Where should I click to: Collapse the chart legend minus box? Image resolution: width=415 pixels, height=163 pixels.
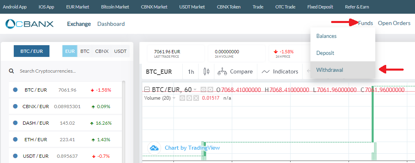pyautogui.click(x=147, y=90)
